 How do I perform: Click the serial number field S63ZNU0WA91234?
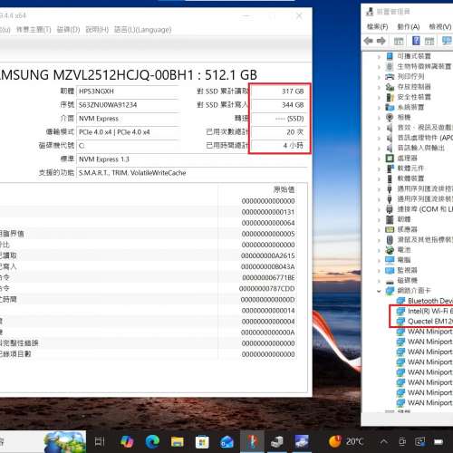click(129, 105)
